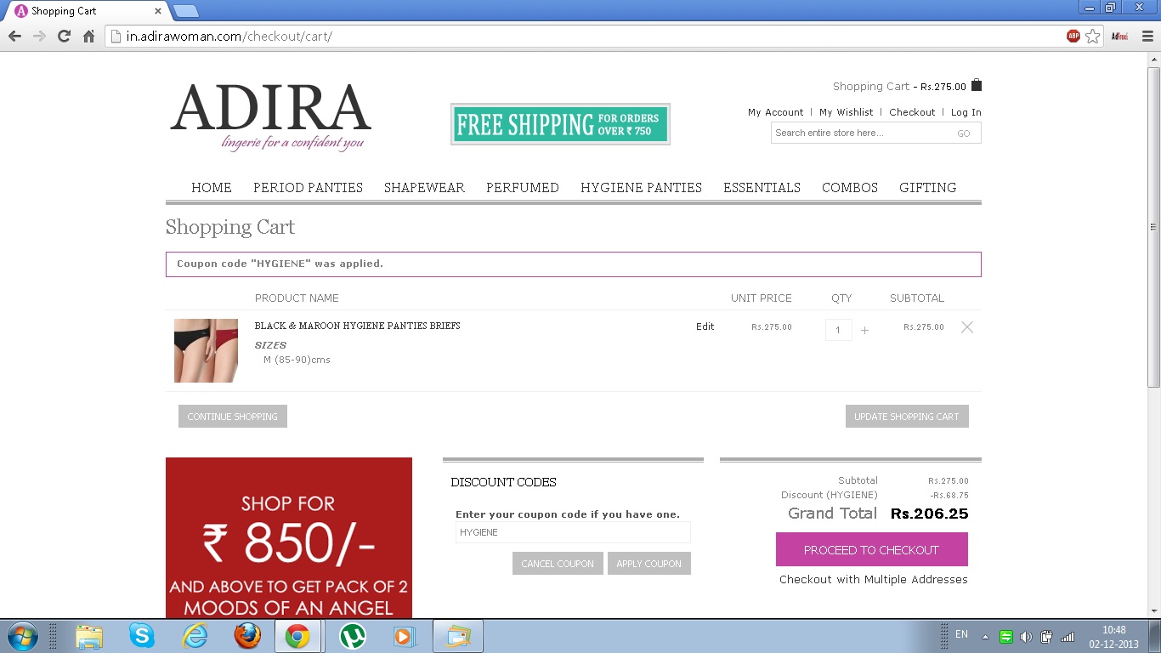Click the hygiene panties product thumbnail
The image size is (1161, 653).
[x=206, y=350]
